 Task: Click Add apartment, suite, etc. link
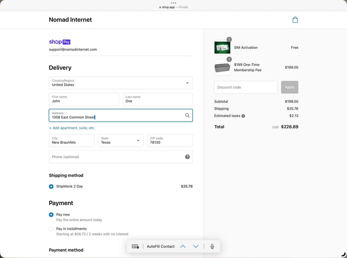72,128
